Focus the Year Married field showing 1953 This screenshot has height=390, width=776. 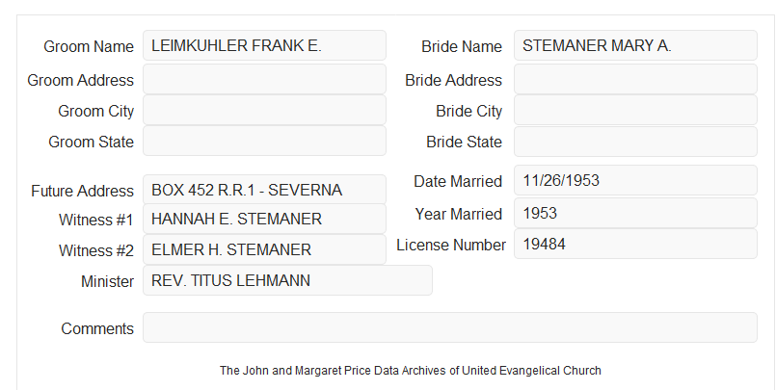click(x=635, y=213)
